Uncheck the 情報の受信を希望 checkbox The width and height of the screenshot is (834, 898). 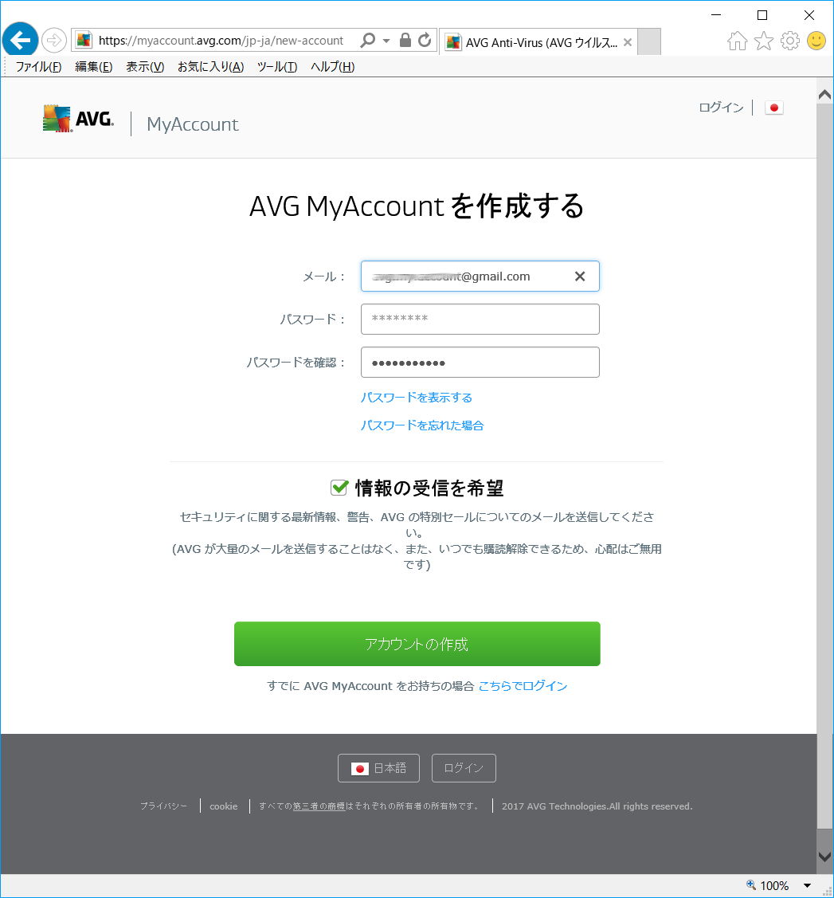point(339,488)
